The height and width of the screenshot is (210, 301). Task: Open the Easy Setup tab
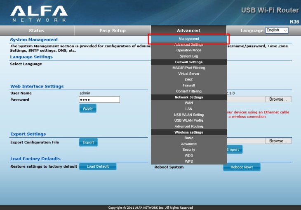coord(113,30)
